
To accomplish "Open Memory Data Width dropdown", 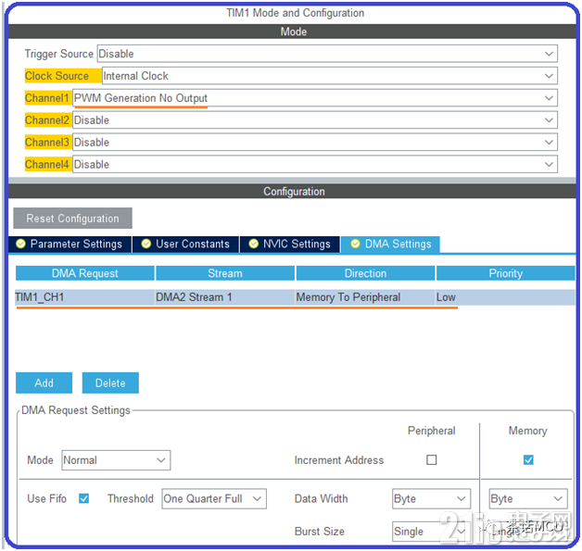I will pos(528,499).
